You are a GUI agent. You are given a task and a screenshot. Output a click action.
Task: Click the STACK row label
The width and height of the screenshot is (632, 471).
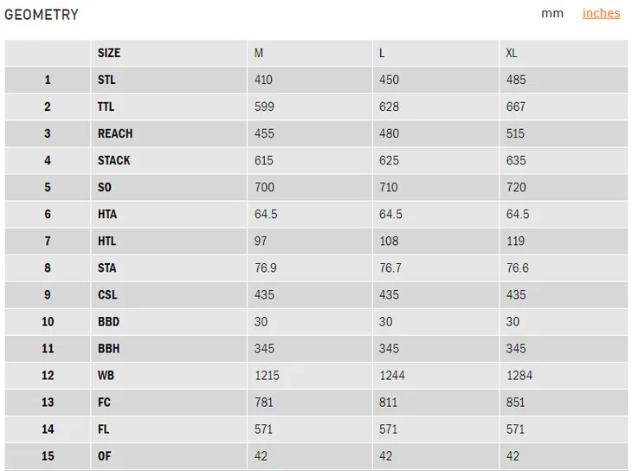pos(113,160)
